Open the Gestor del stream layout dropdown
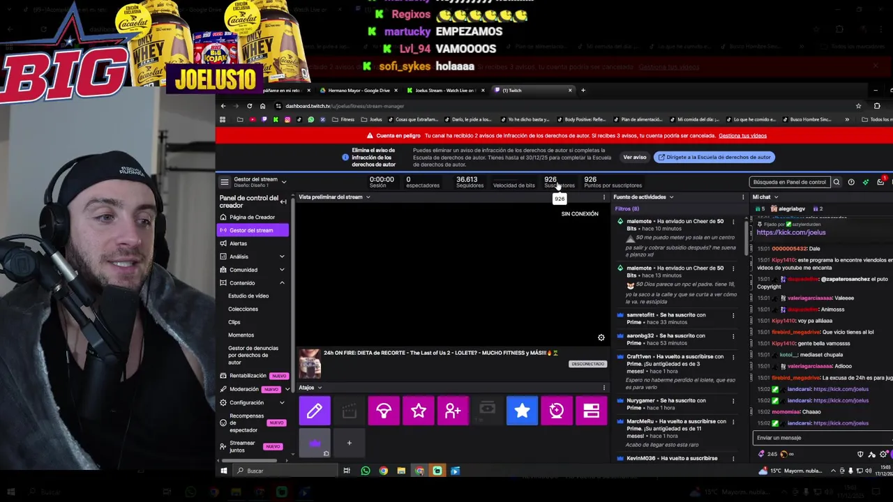 283,182
